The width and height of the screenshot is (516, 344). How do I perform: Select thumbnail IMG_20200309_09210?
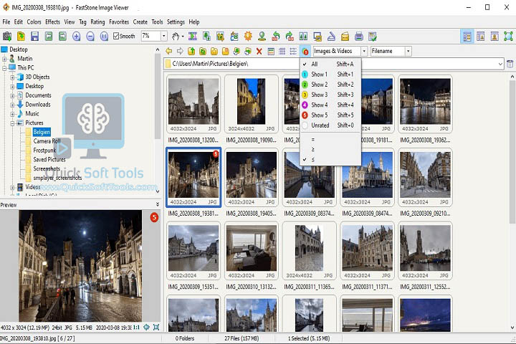pos(425,177)
